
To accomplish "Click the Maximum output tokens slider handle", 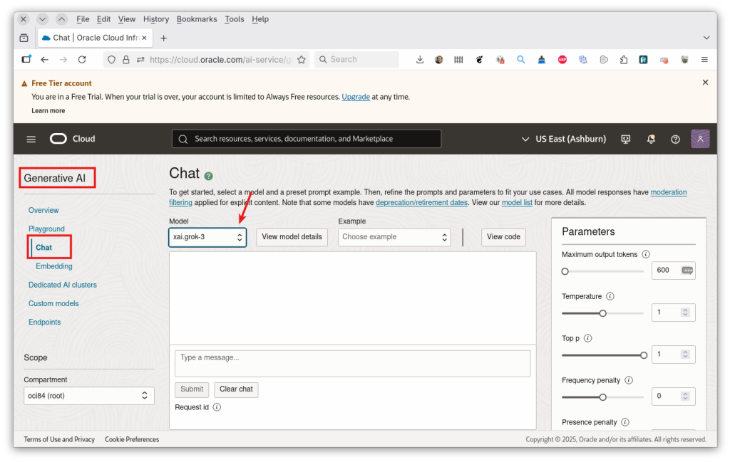I will coord(565,271).
